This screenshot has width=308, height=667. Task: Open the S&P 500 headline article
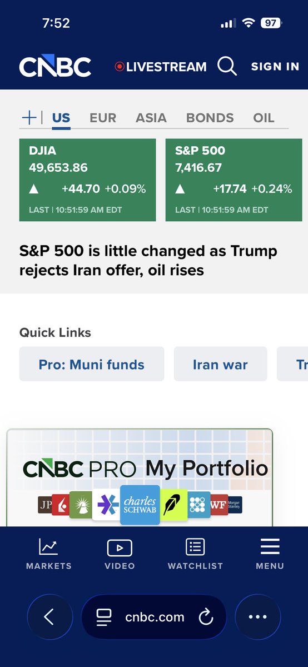148,260
